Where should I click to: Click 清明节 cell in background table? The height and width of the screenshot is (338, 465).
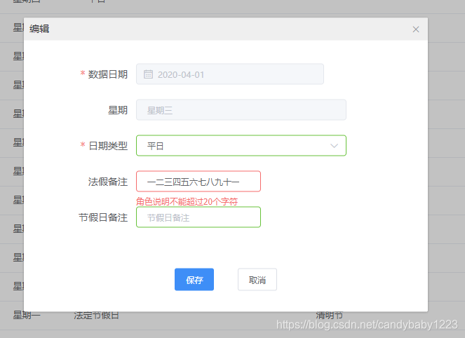(x=329, y=315)
